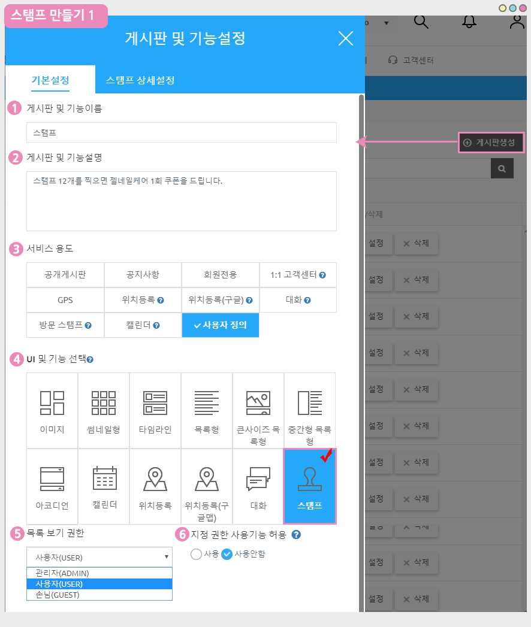Choose the 썸네일형 grid layout icon
The height and width of the screenshot is (627, 531).
[104, 410]
